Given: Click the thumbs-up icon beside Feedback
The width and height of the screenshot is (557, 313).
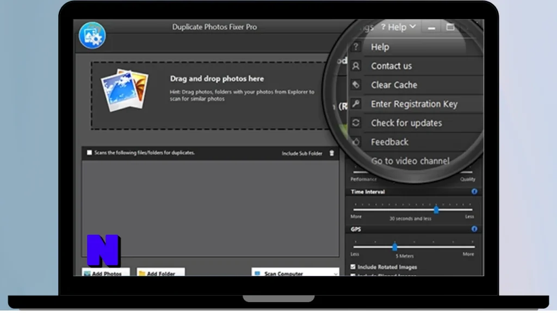Looking at the screenshot, I should 356,142.
